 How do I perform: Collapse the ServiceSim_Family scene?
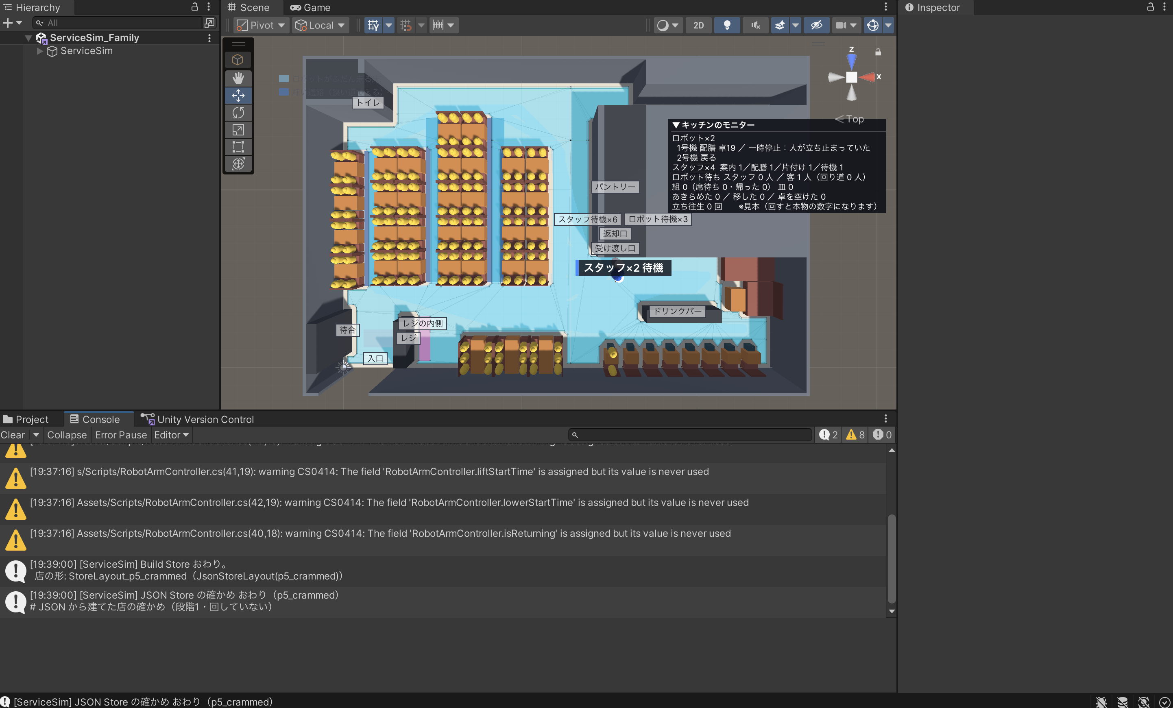tap(28, 38)
